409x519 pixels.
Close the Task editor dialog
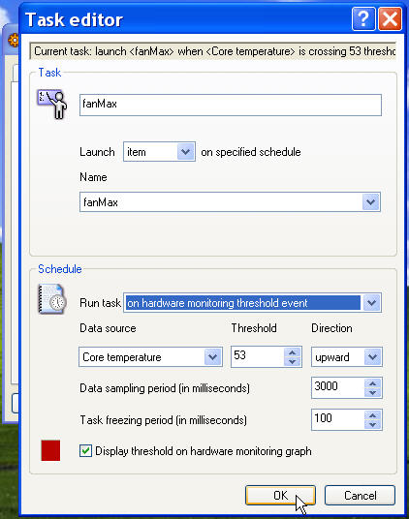coord(391,18)
